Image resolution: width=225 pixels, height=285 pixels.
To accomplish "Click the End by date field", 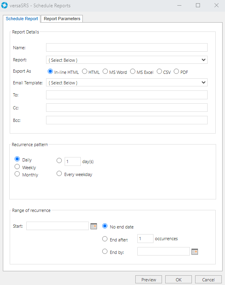I will (x=164, y=251).
